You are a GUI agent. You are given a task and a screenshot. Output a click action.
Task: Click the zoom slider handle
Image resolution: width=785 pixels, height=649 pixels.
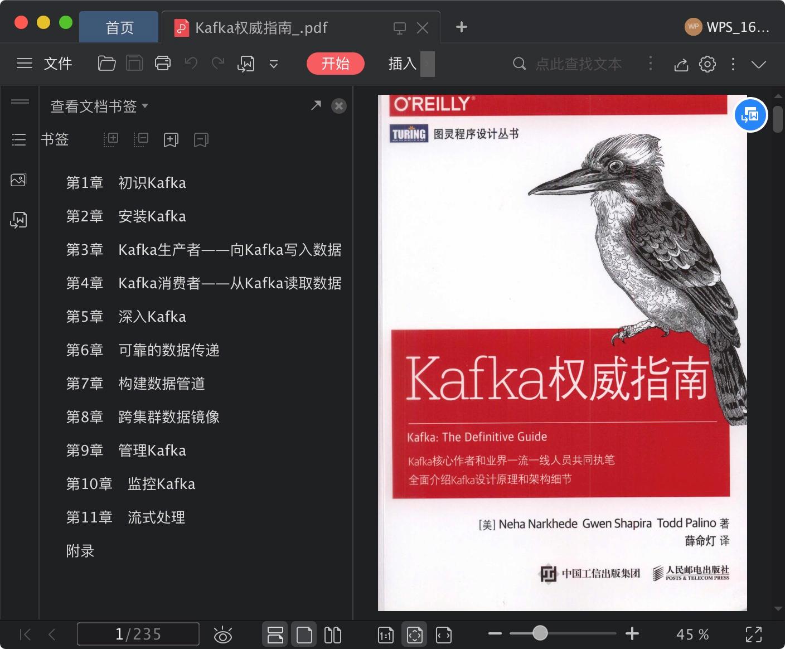(x=540, y=633)
